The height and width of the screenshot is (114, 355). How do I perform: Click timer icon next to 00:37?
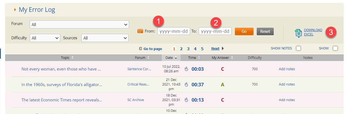pyautogui.click(x=186, y=85)
